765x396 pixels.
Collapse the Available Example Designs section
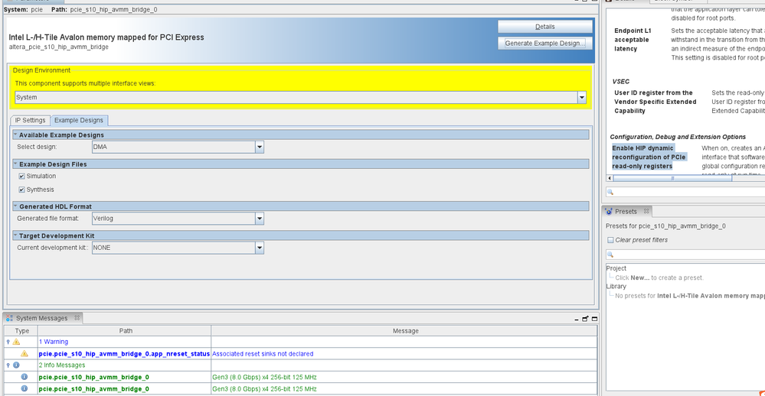[x=15, y=135]
